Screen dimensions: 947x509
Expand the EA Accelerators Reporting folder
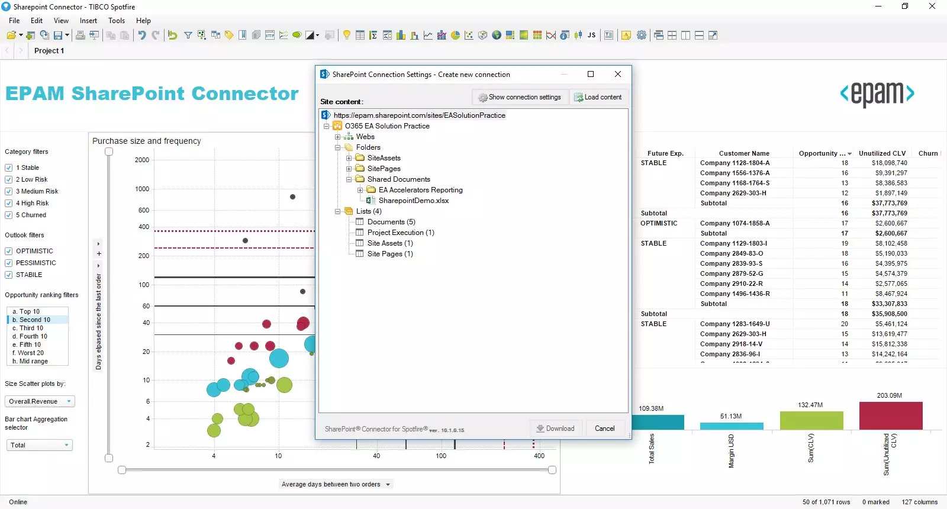point(360,190)
